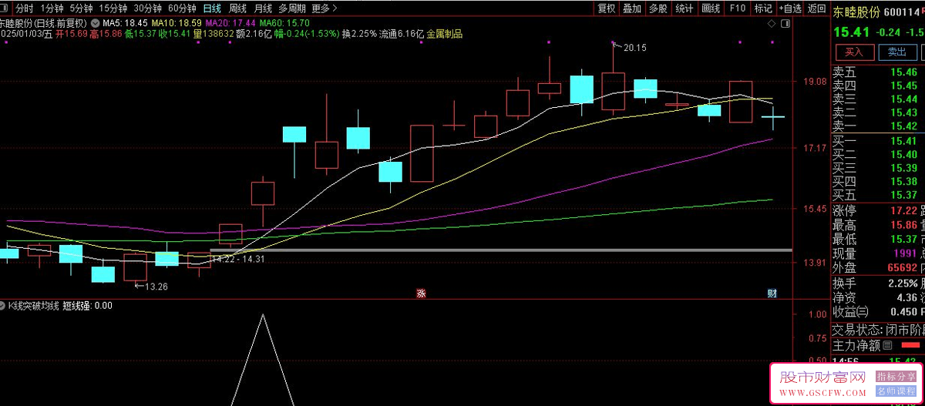The width and height of the screenshot is (925, 406).
Task: Switch to the 周线 weekly chart
Action: pyautogui.click(x=237, y=8)
